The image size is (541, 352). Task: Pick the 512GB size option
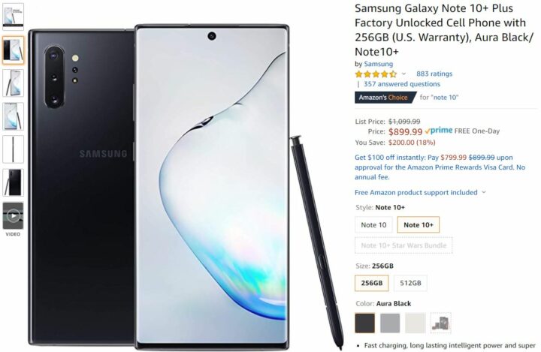coord(410,283)
